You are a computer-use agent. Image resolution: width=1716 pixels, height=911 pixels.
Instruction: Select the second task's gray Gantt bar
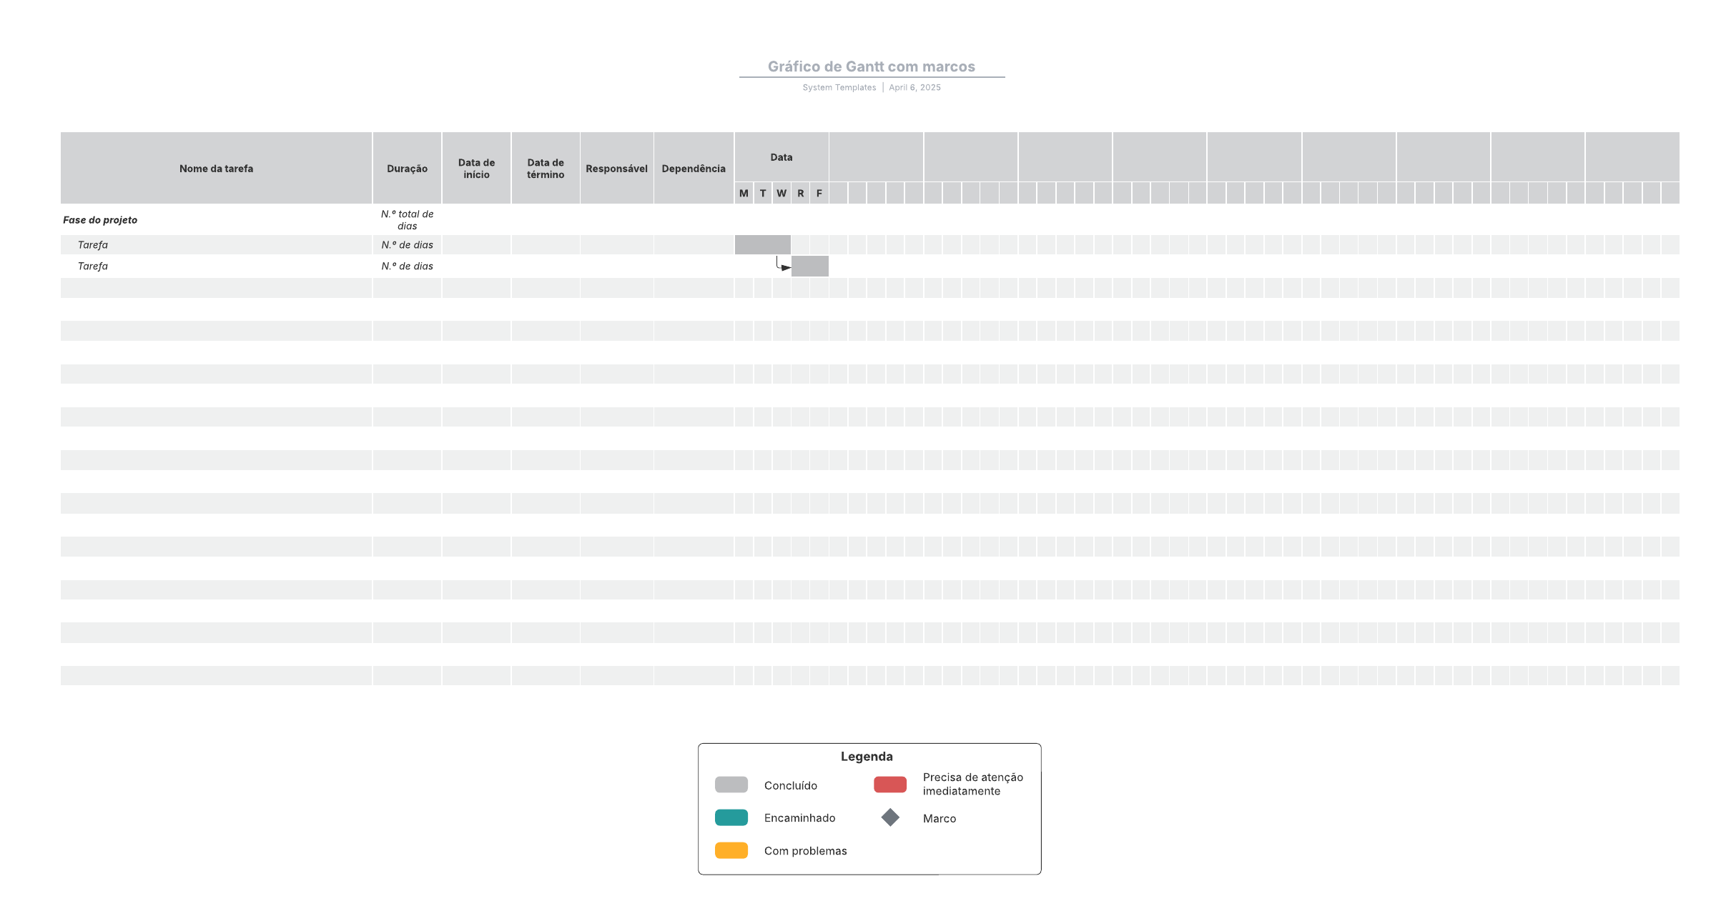point(810,266)
